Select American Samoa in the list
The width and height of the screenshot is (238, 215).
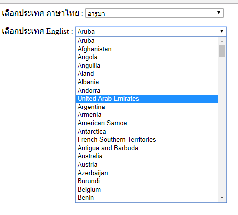(147, 123)
